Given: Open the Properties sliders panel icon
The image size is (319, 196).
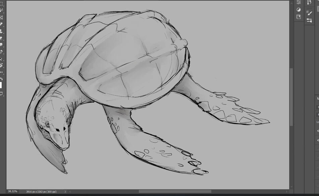Looking at the screenshot, I should click(299, 2).
